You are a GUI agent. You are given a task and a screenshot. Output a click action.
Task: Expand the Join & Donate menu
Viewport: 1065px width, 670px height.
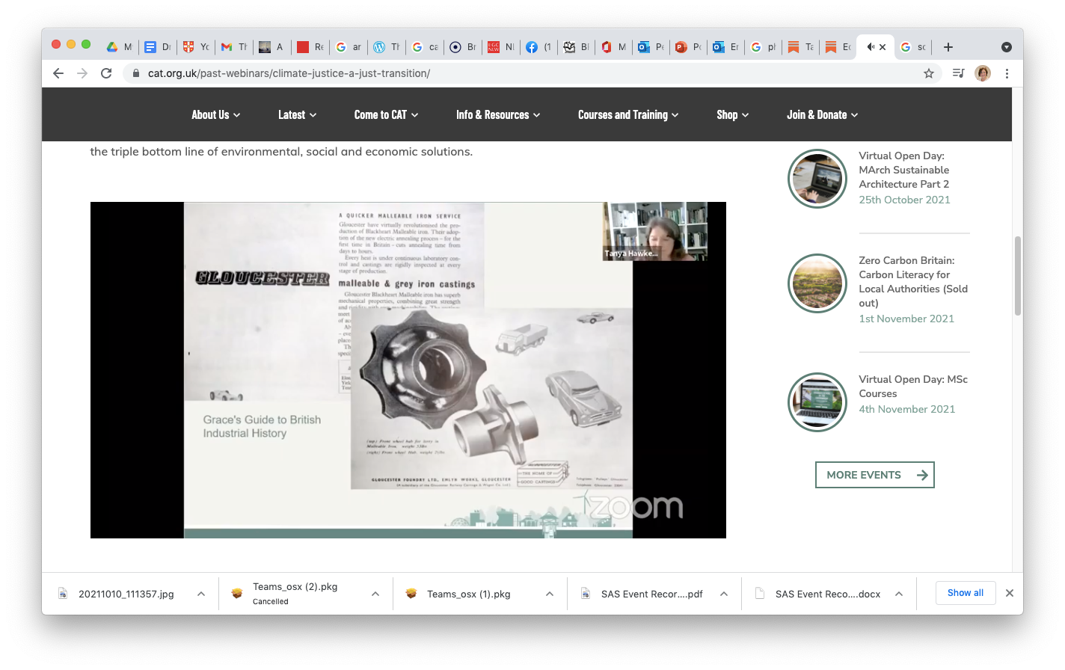click(822, 114)
